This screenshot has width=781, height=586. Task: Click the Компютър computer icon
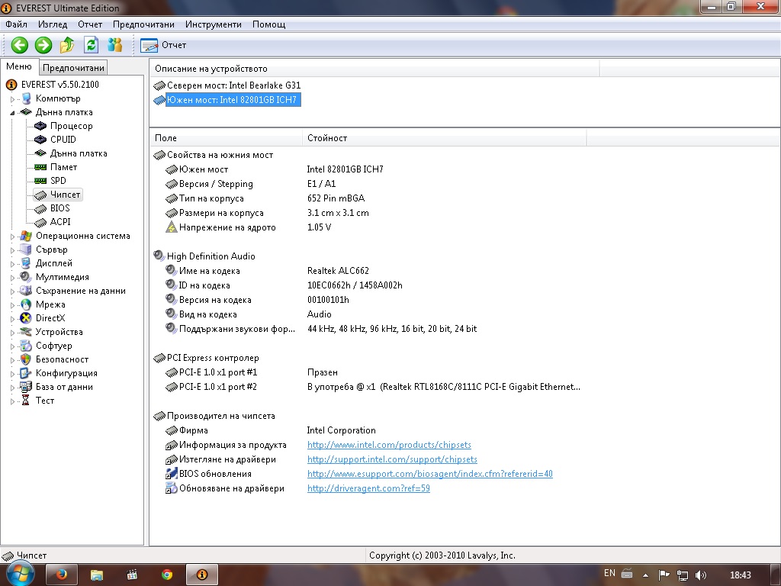pyautogui.click(x=26, y=98)
